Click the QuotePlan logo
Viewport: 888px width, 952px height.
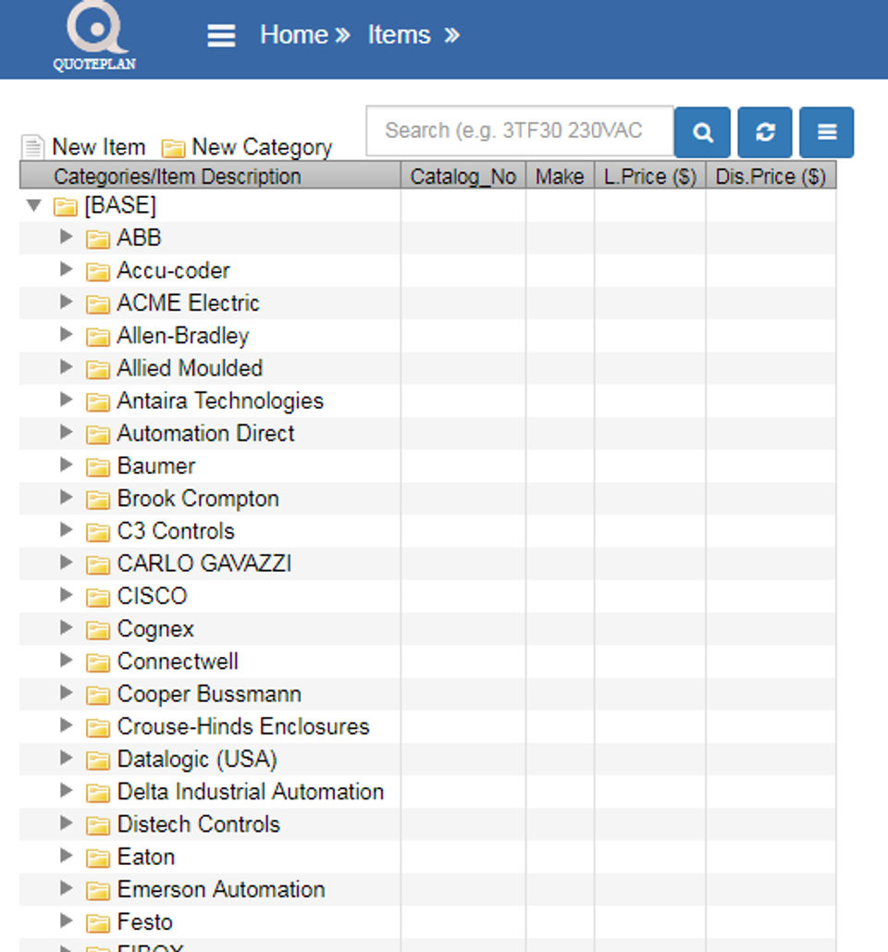pyautogui.click(x=94, y=36)
